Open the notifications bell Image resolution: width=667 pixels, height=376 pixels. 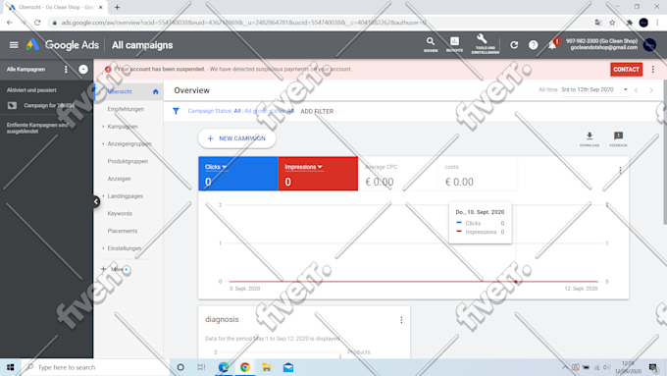552,45
